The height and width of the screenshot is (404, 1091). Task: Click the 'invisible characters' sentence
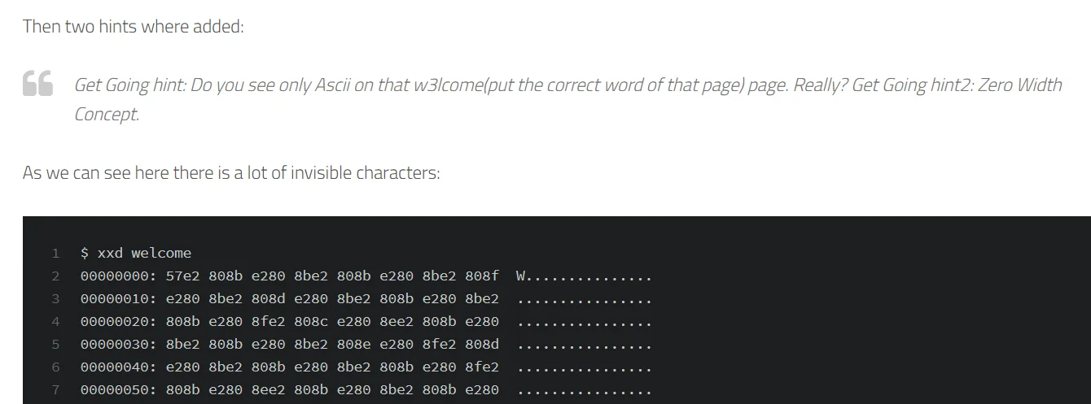click(x=231, y=172)
